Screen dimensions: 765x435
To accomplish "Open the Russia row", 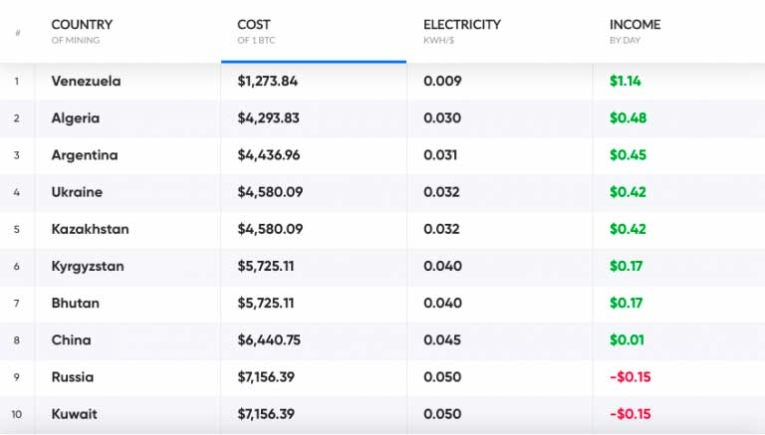I will (x=73, y=377).
